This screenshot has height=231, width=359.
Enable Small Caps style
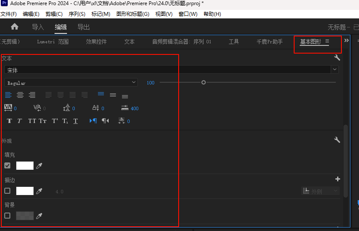pyautogui.click(x=43, y=121)
